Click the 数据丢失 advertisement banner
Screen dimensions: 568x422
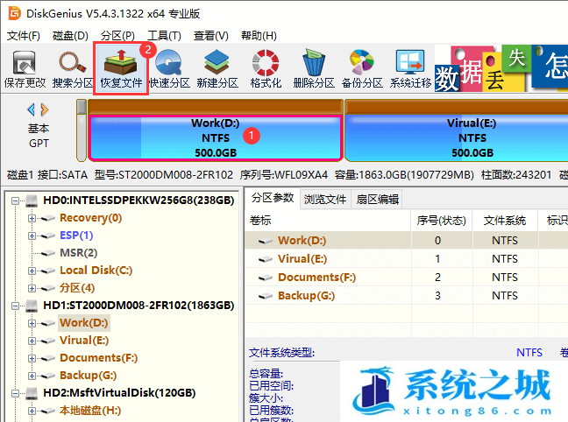(501, 68)
